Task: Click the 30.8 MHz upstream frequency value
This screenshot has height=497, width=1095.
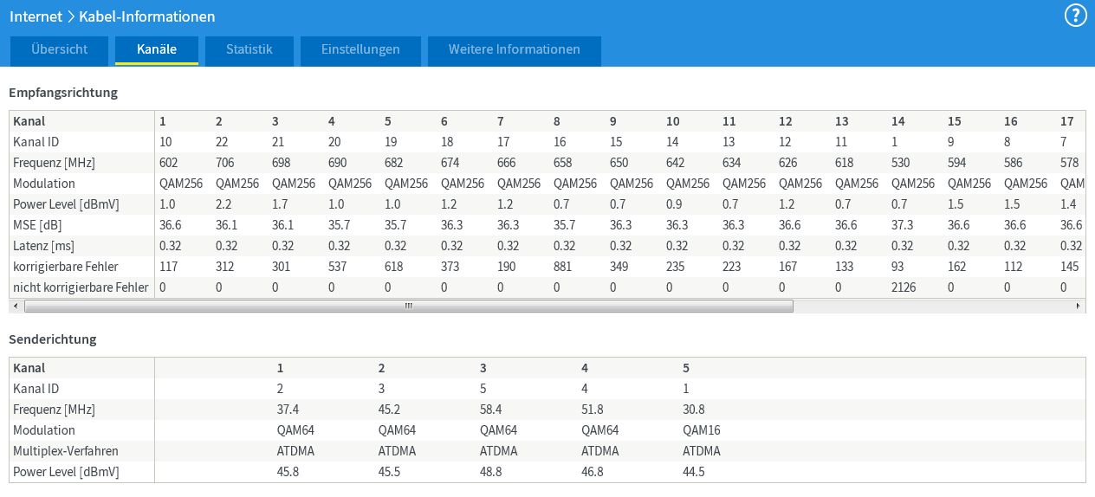Action: (694, 410)
